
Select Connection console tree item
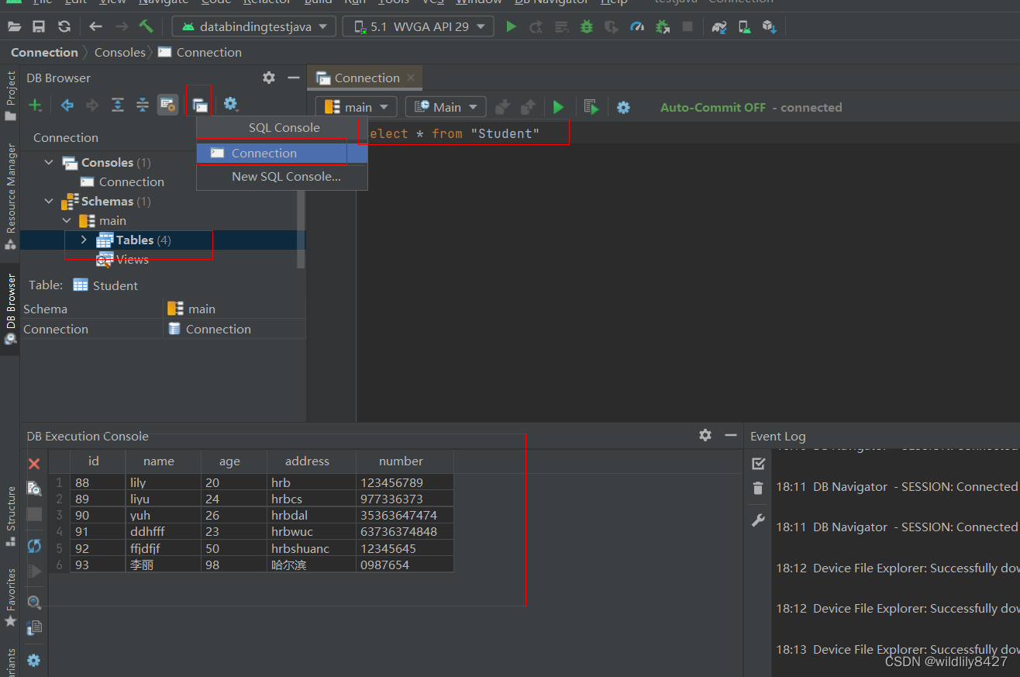[x=122, y=181]
